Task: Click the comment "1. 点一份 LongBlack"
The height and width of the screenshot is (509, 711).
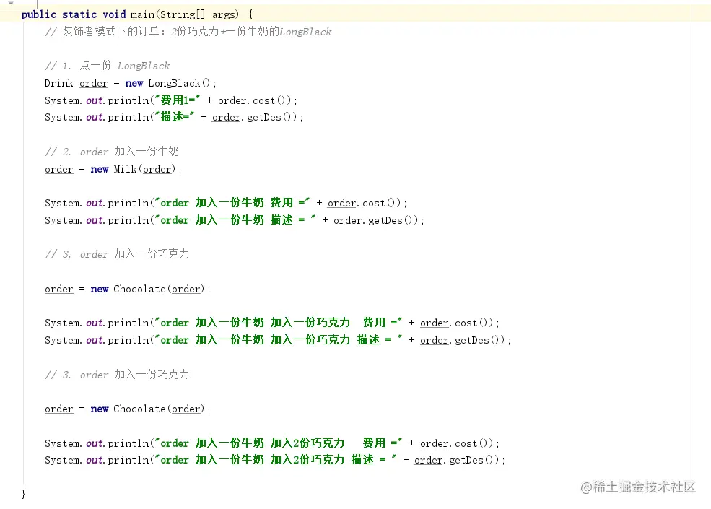Action: pos(108,66)
